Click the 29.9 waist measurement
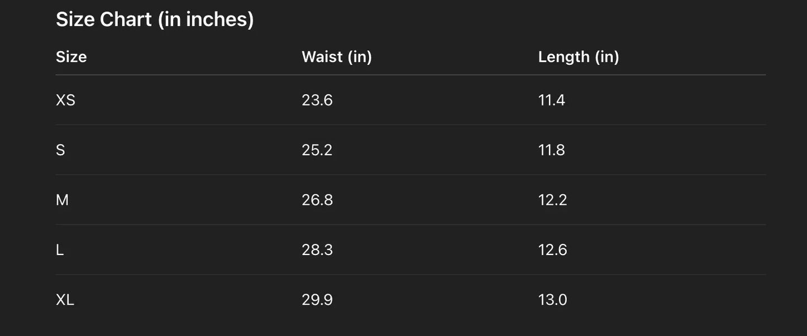This screenshot has width=807, height=336. pyautogui.click(x=317, y=300)
